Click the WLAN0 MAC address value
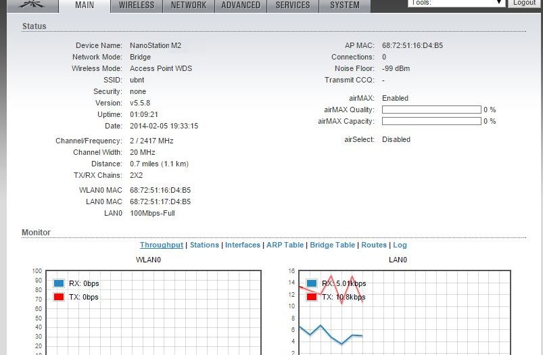543x355 pixels. click(160, 190)
